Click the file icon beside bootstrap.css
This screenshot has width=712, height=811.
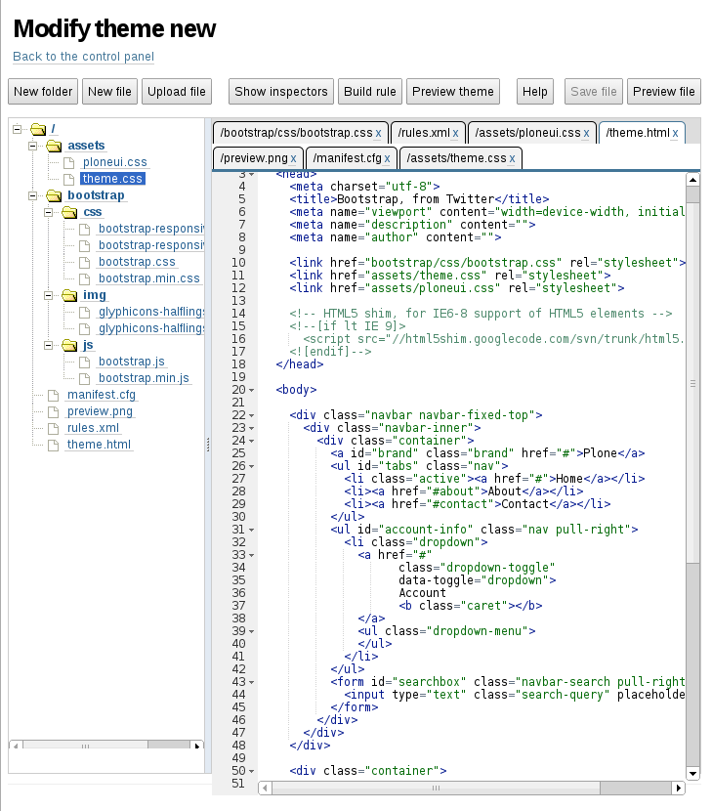(x=84, y=262)
